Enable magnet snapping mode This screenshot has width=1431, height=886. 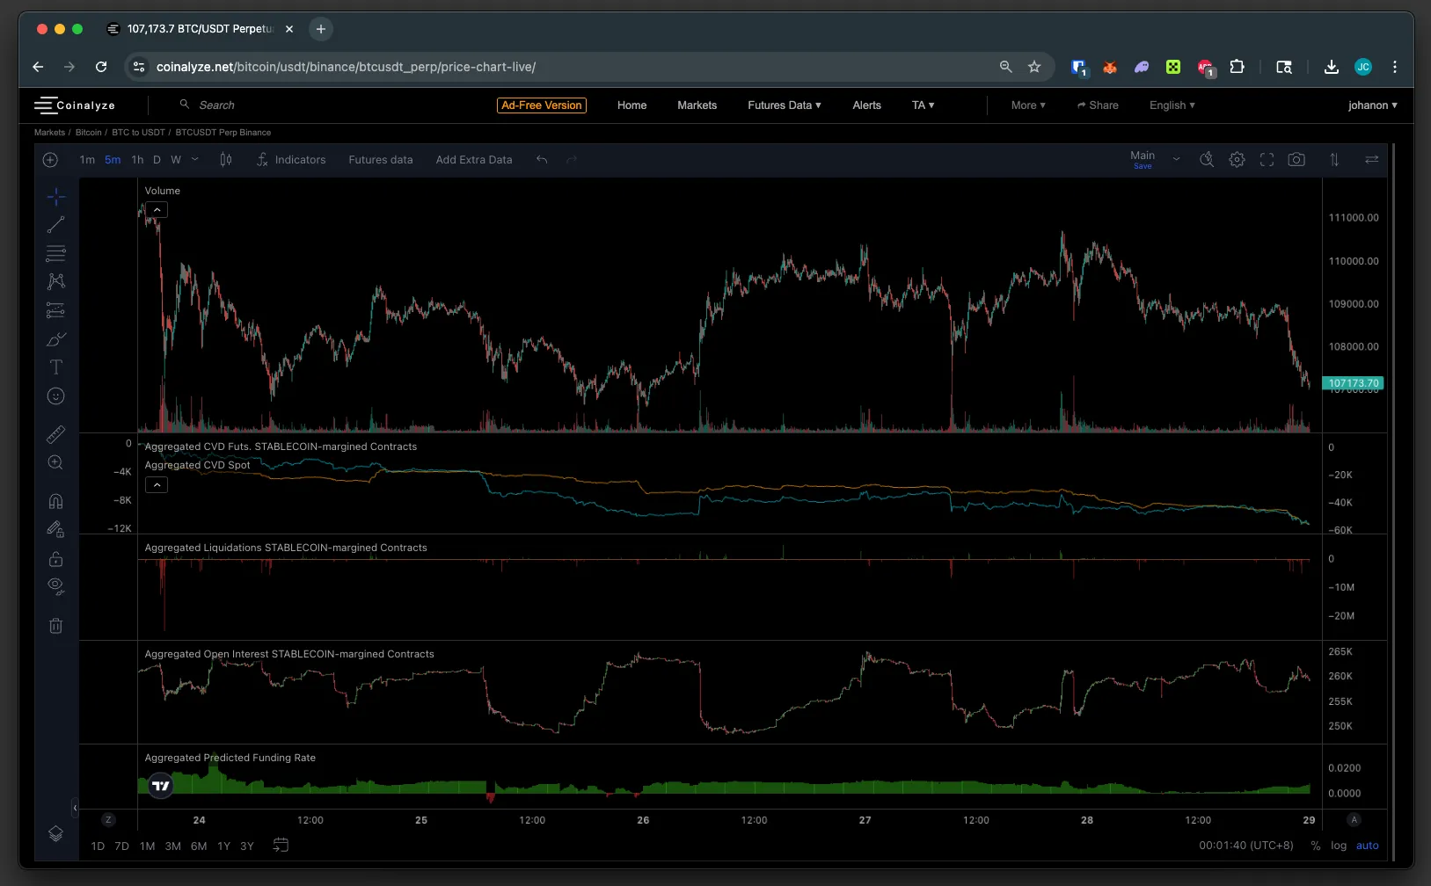(55, 500)
